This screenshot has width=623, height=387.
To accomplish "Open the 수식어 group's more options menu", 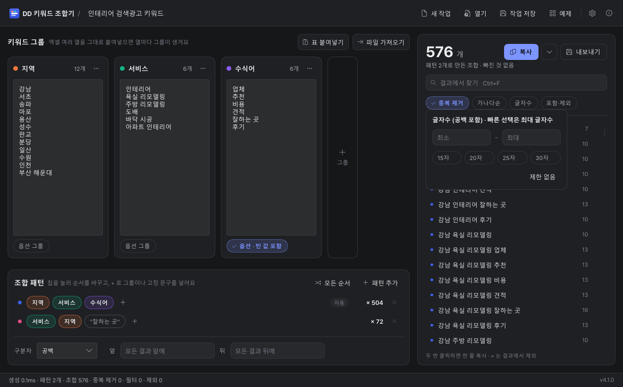I will pos(310,68).
